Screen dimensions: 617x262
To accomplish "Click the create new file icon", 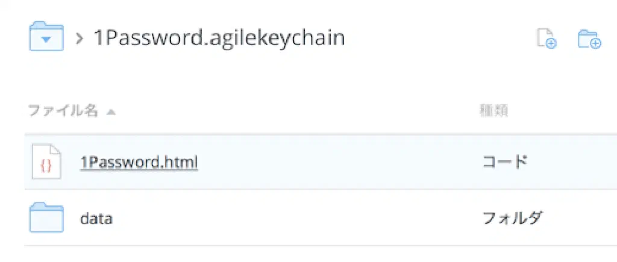I will [546, 38].
